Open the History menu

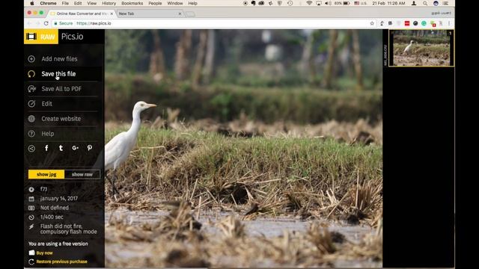109,3
